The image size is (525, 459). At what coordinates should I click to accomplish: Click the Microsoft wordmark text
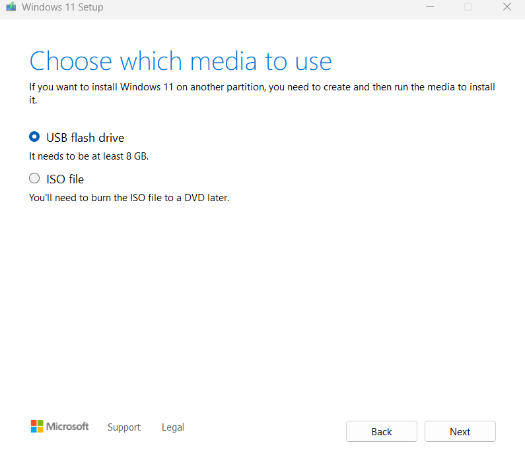point(67,427)
